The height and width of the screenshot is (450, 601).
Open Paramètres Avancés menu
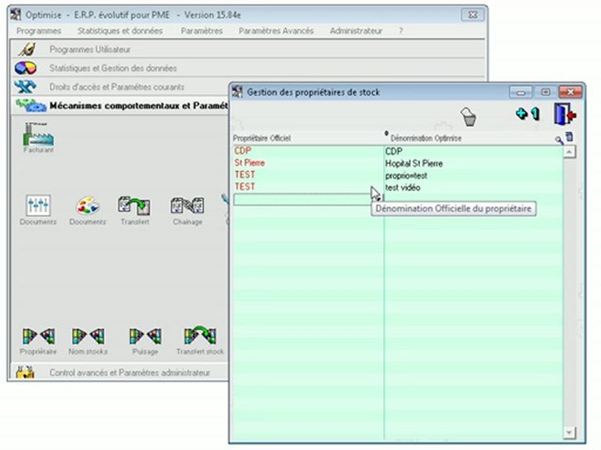(276, 31)
